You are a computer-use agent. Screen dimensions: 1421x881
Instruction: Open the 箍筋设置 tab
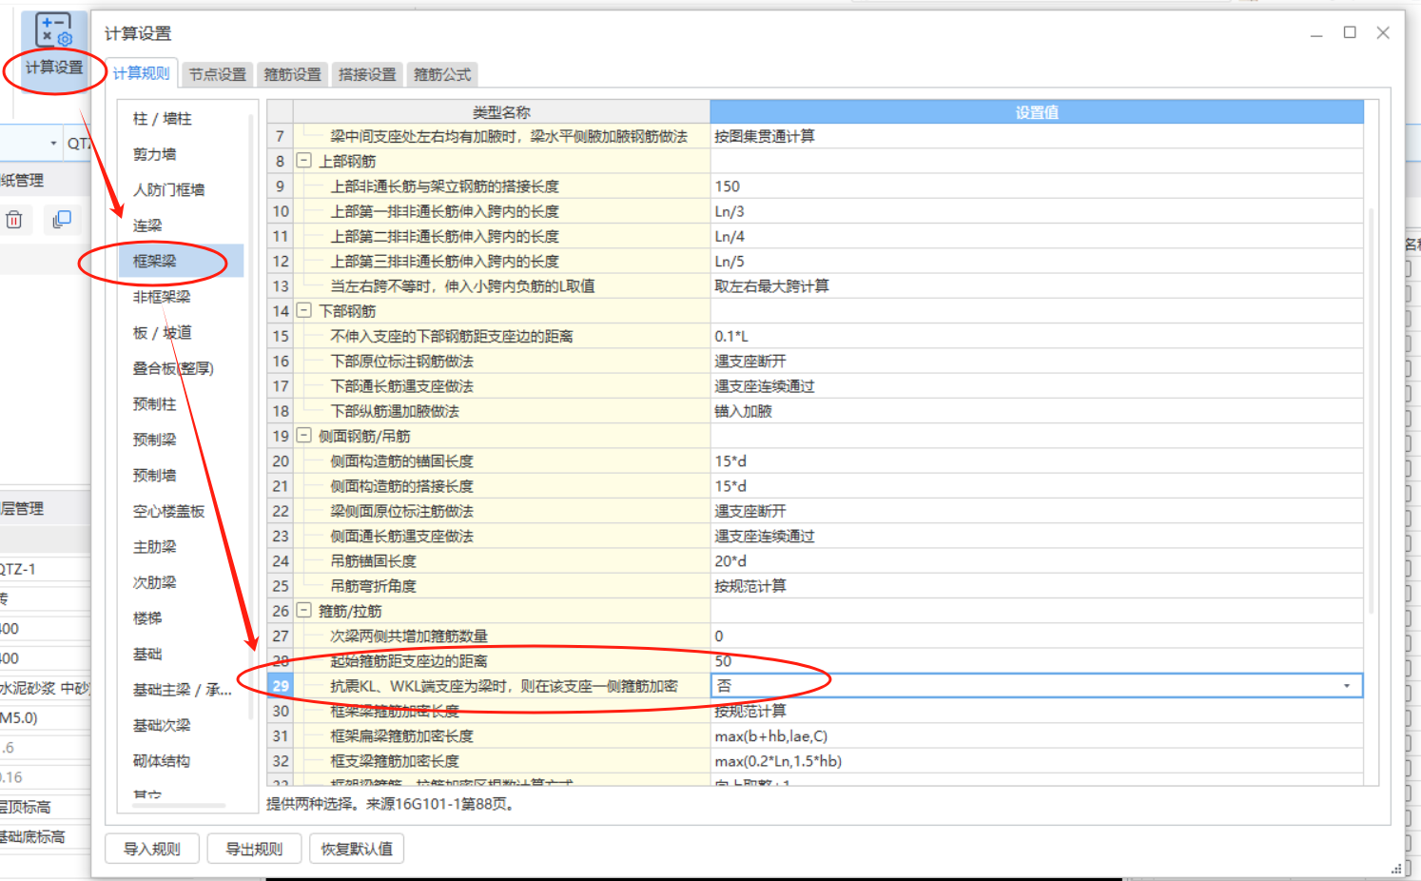click(x=292, y=74)
